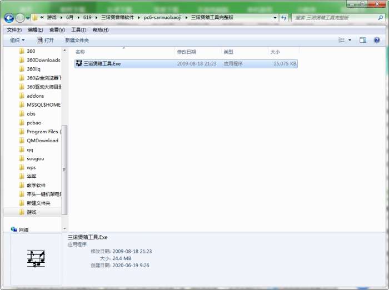Click the navigation pane scroll down arrow
The height and width of the screenshot is (290, 389).
click(x=64, y=228)
